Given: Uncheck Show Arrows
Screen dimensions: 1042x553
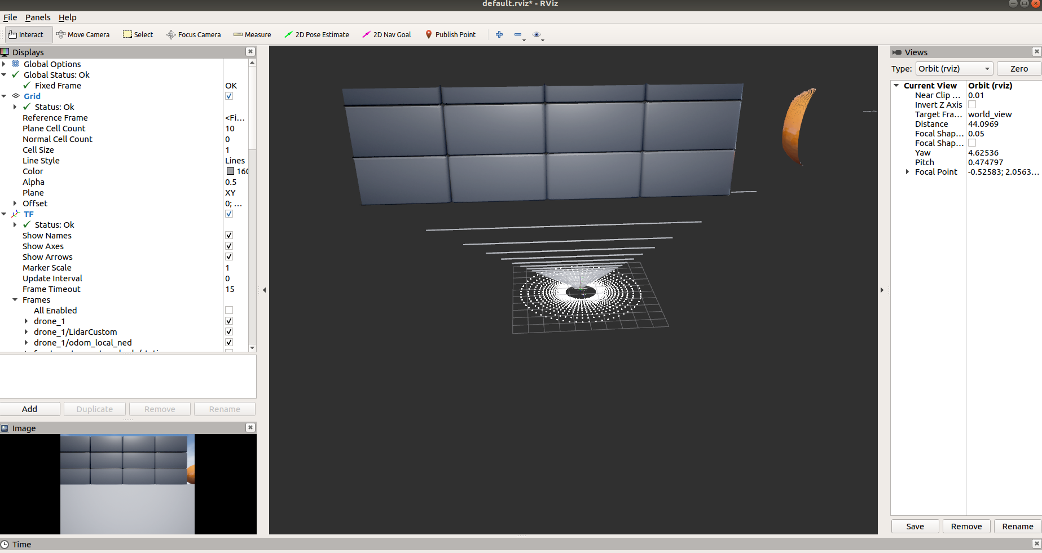Looking at the screenshot, I should coord(229,256).
